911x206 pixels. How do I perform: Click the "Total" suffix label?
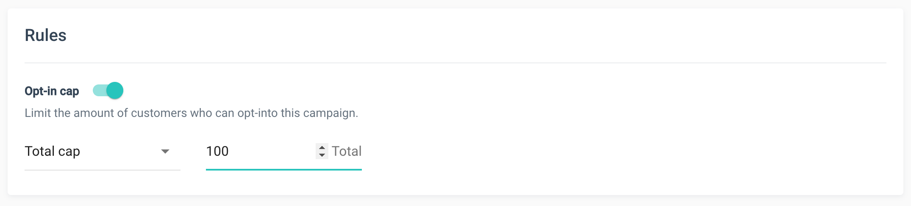pos(347,152)
